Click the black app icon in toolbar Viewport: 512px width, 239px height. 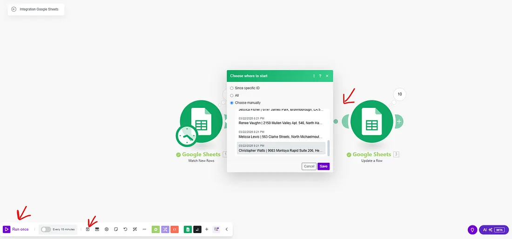point(197,230)
